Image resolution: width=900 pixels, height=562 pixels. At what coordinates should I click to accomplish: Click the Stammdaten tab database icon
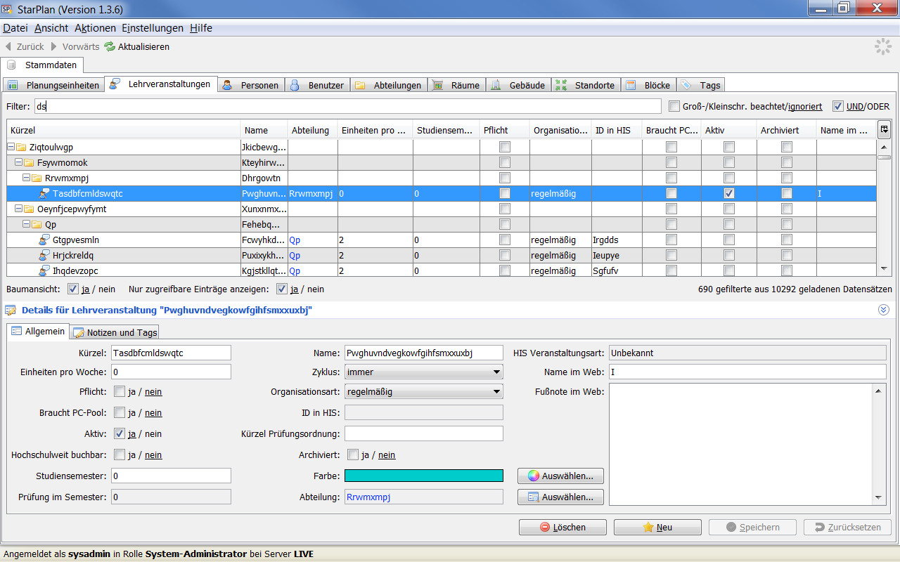[x=11, y=65]
